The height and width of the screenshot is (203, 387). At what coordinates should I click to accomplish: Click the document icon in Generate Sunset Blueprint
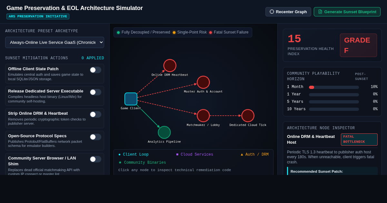pos(320,12)
